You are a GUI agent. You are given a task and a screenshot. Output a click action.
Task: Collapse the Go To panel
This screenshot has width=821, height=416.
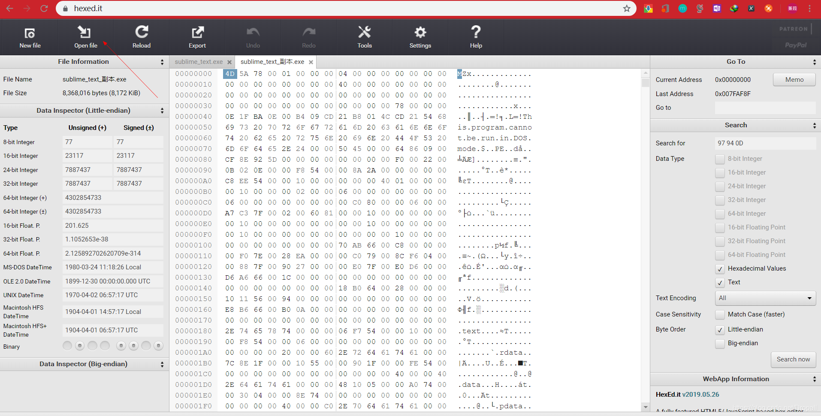tap(815, 62)
